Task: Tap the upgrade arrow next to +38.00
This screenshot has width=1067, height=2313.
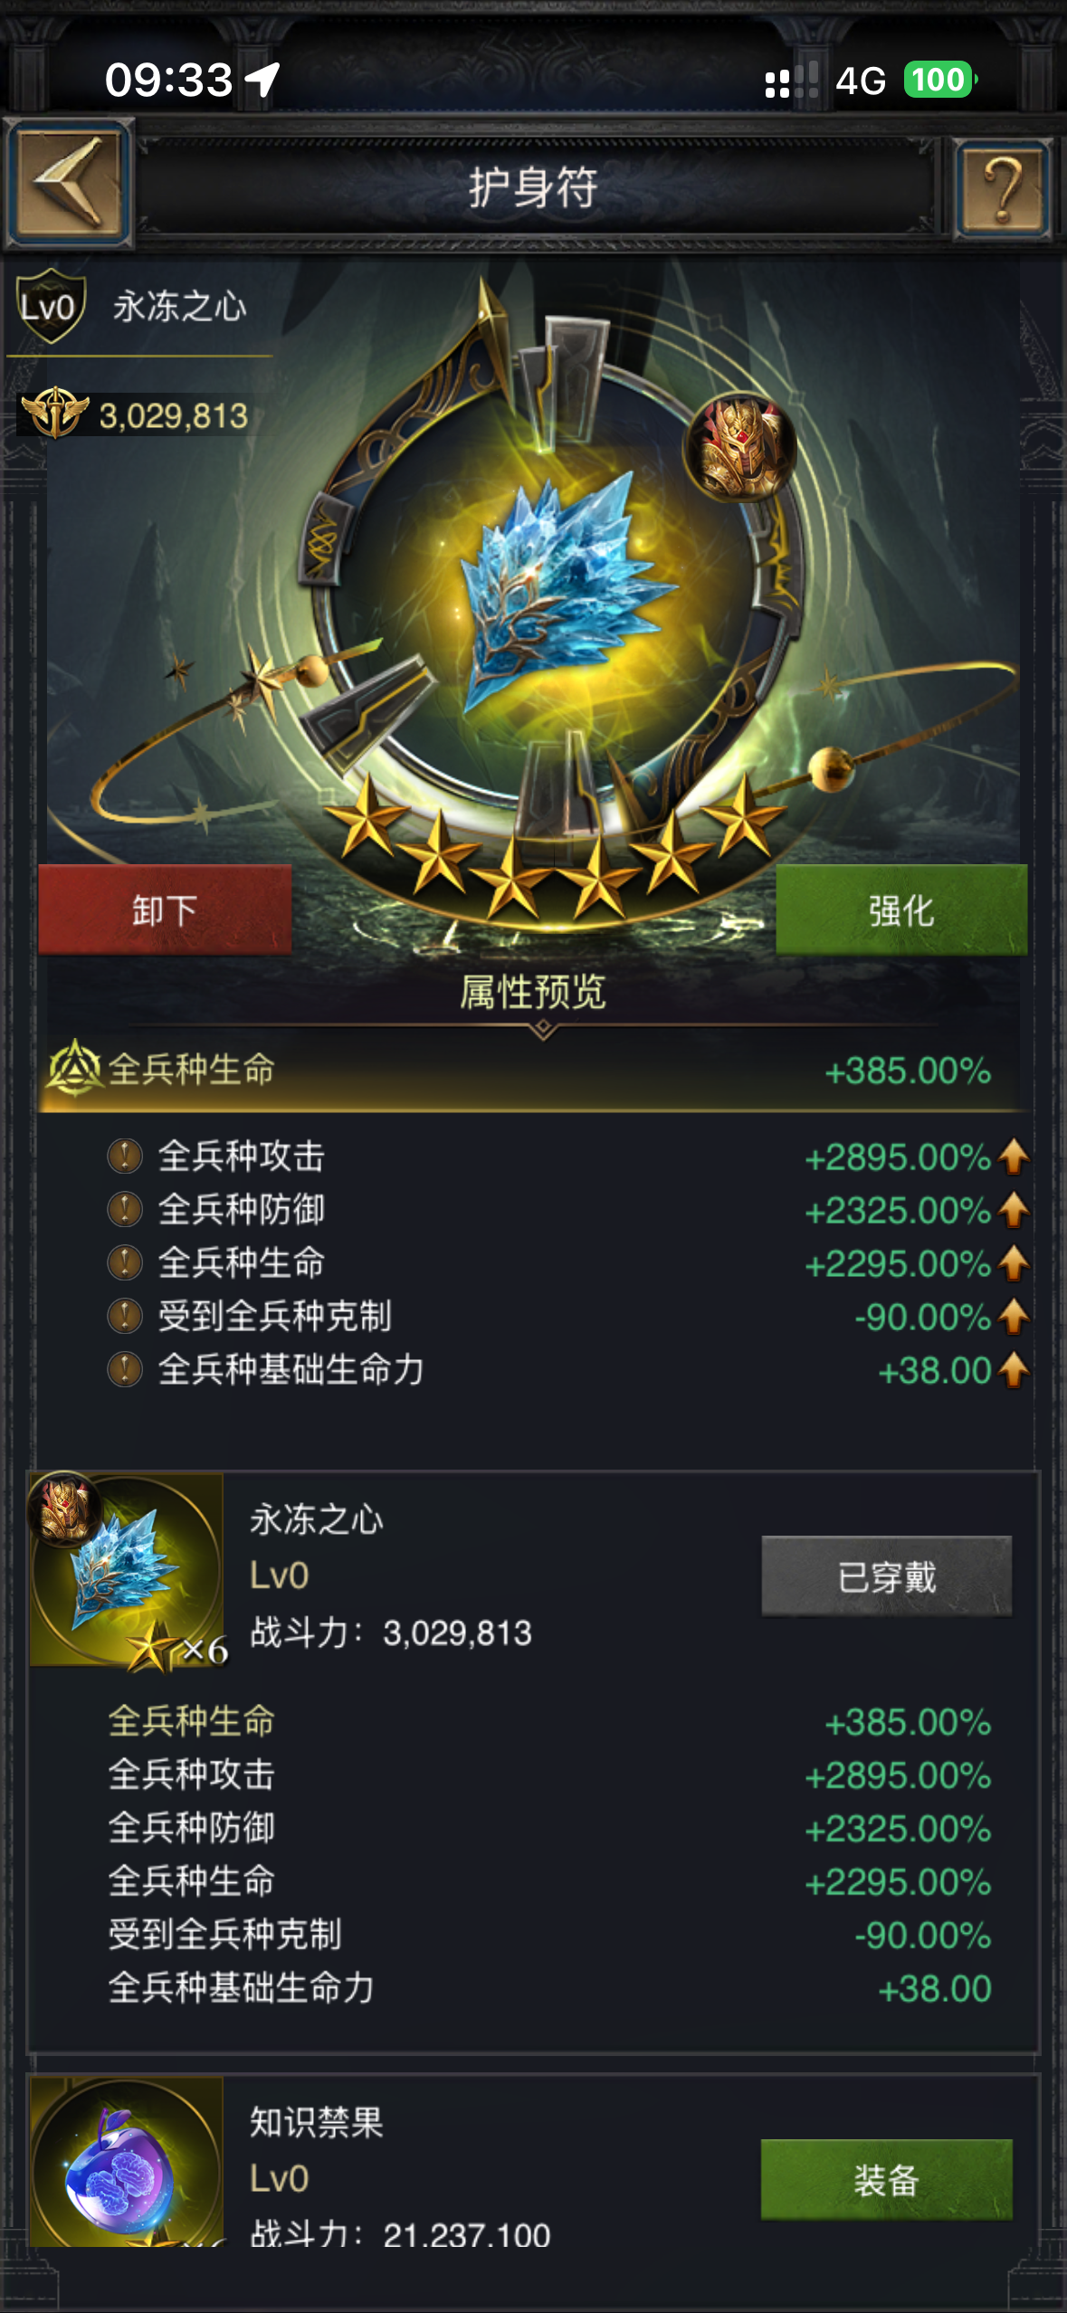Action: click(1014, 1369)
